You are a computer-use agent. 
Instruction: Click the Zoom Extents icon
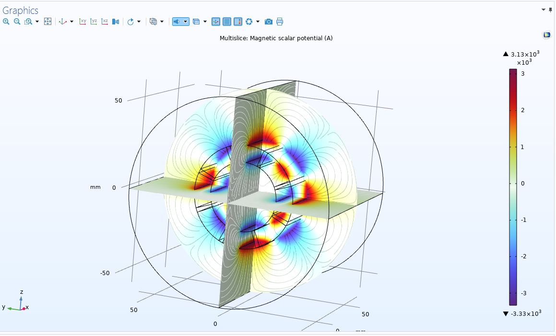click(47, 22)
